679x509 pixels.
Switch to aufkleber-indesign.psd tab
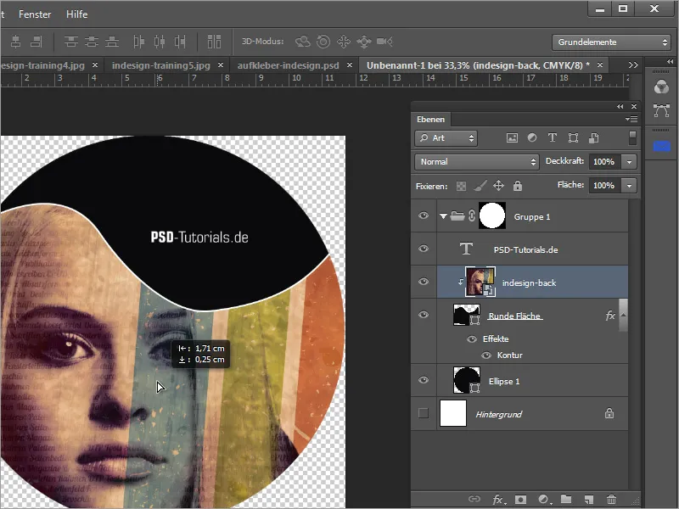[288, 65]
